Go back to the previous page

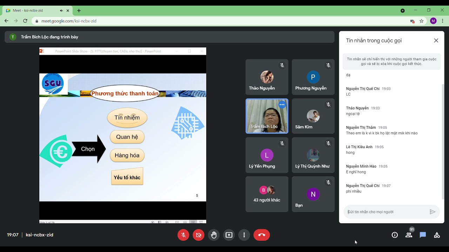tap(6, 21)
